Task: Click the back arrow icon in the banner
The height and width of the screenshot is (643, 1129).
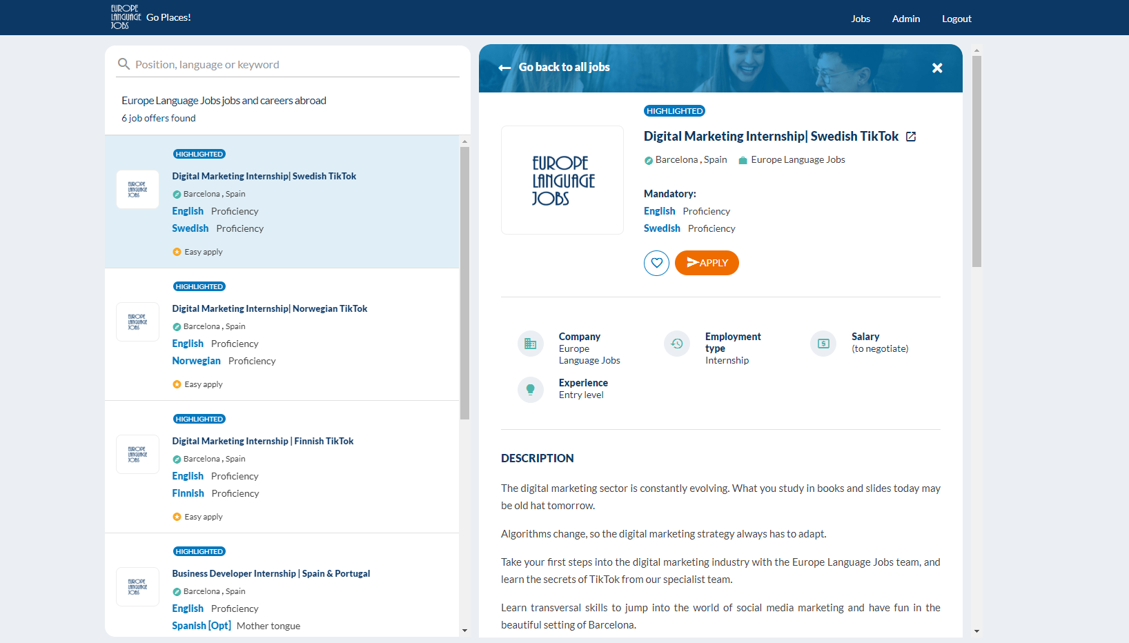Action: click(x=504, y=68)
